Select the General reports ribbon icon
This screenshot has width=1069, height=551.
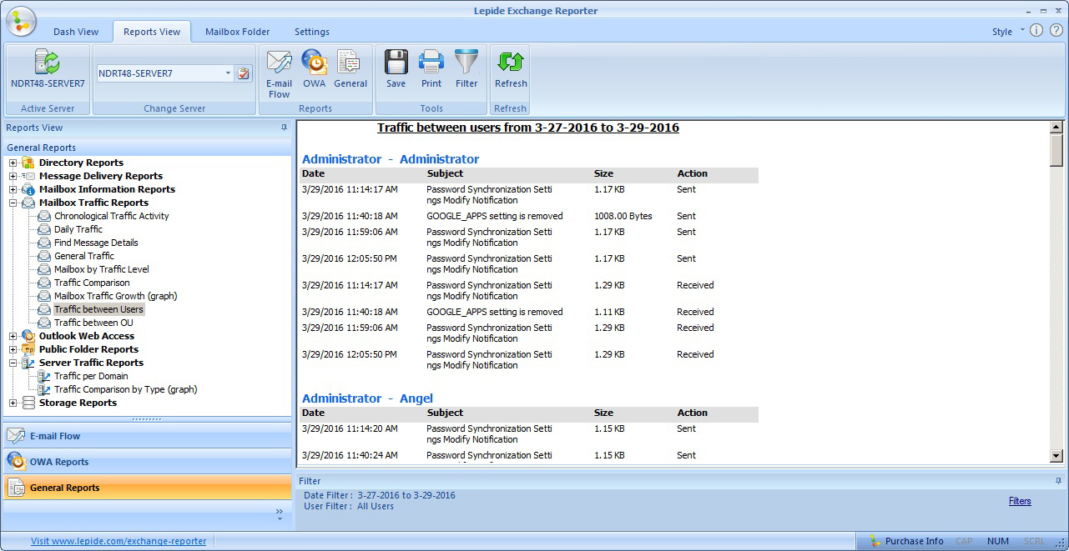[349, 63]
